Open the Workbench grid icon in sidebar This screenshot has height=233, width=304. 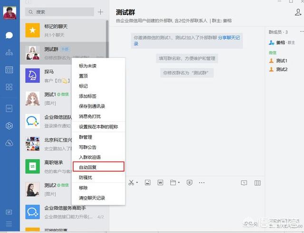9,87
